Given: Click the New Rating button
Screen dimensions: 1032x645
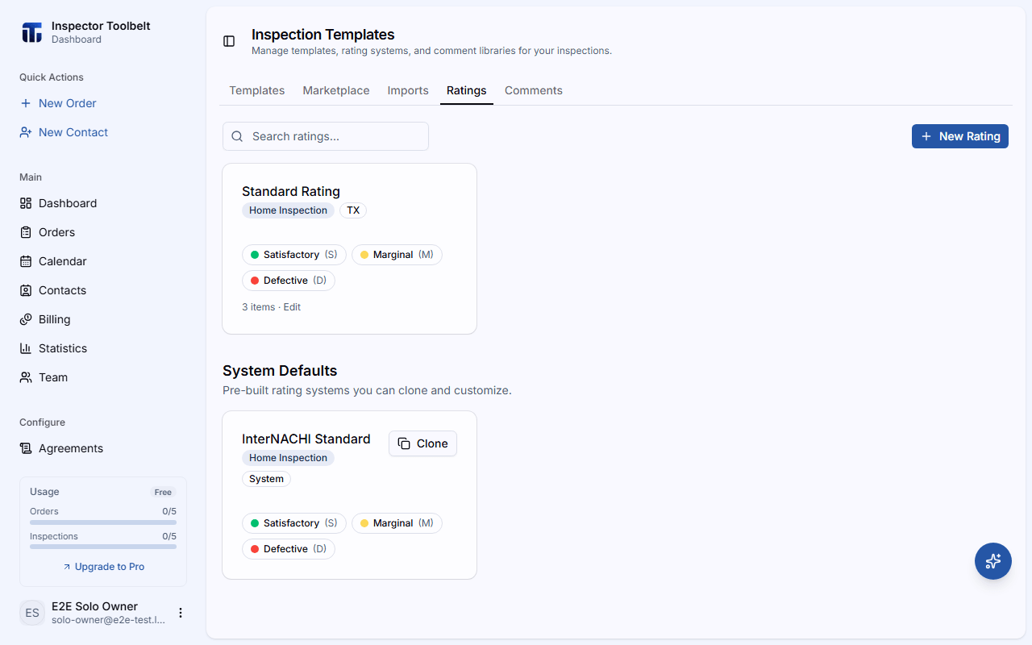Looking at the screenshot, I should tap(960, 136).
